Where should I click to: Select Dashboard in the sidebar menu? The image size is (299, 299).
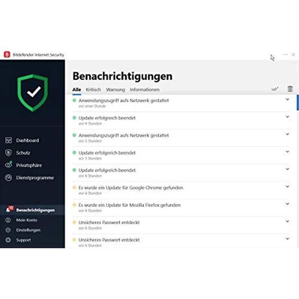[28, 140]
